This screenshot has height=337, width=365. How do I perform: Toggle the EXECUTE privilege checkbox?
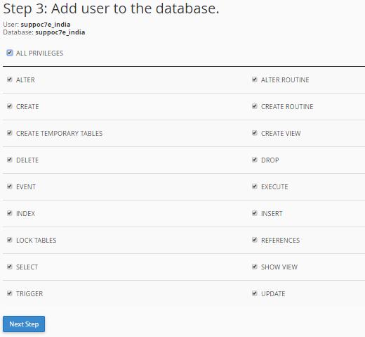[255, 186]
